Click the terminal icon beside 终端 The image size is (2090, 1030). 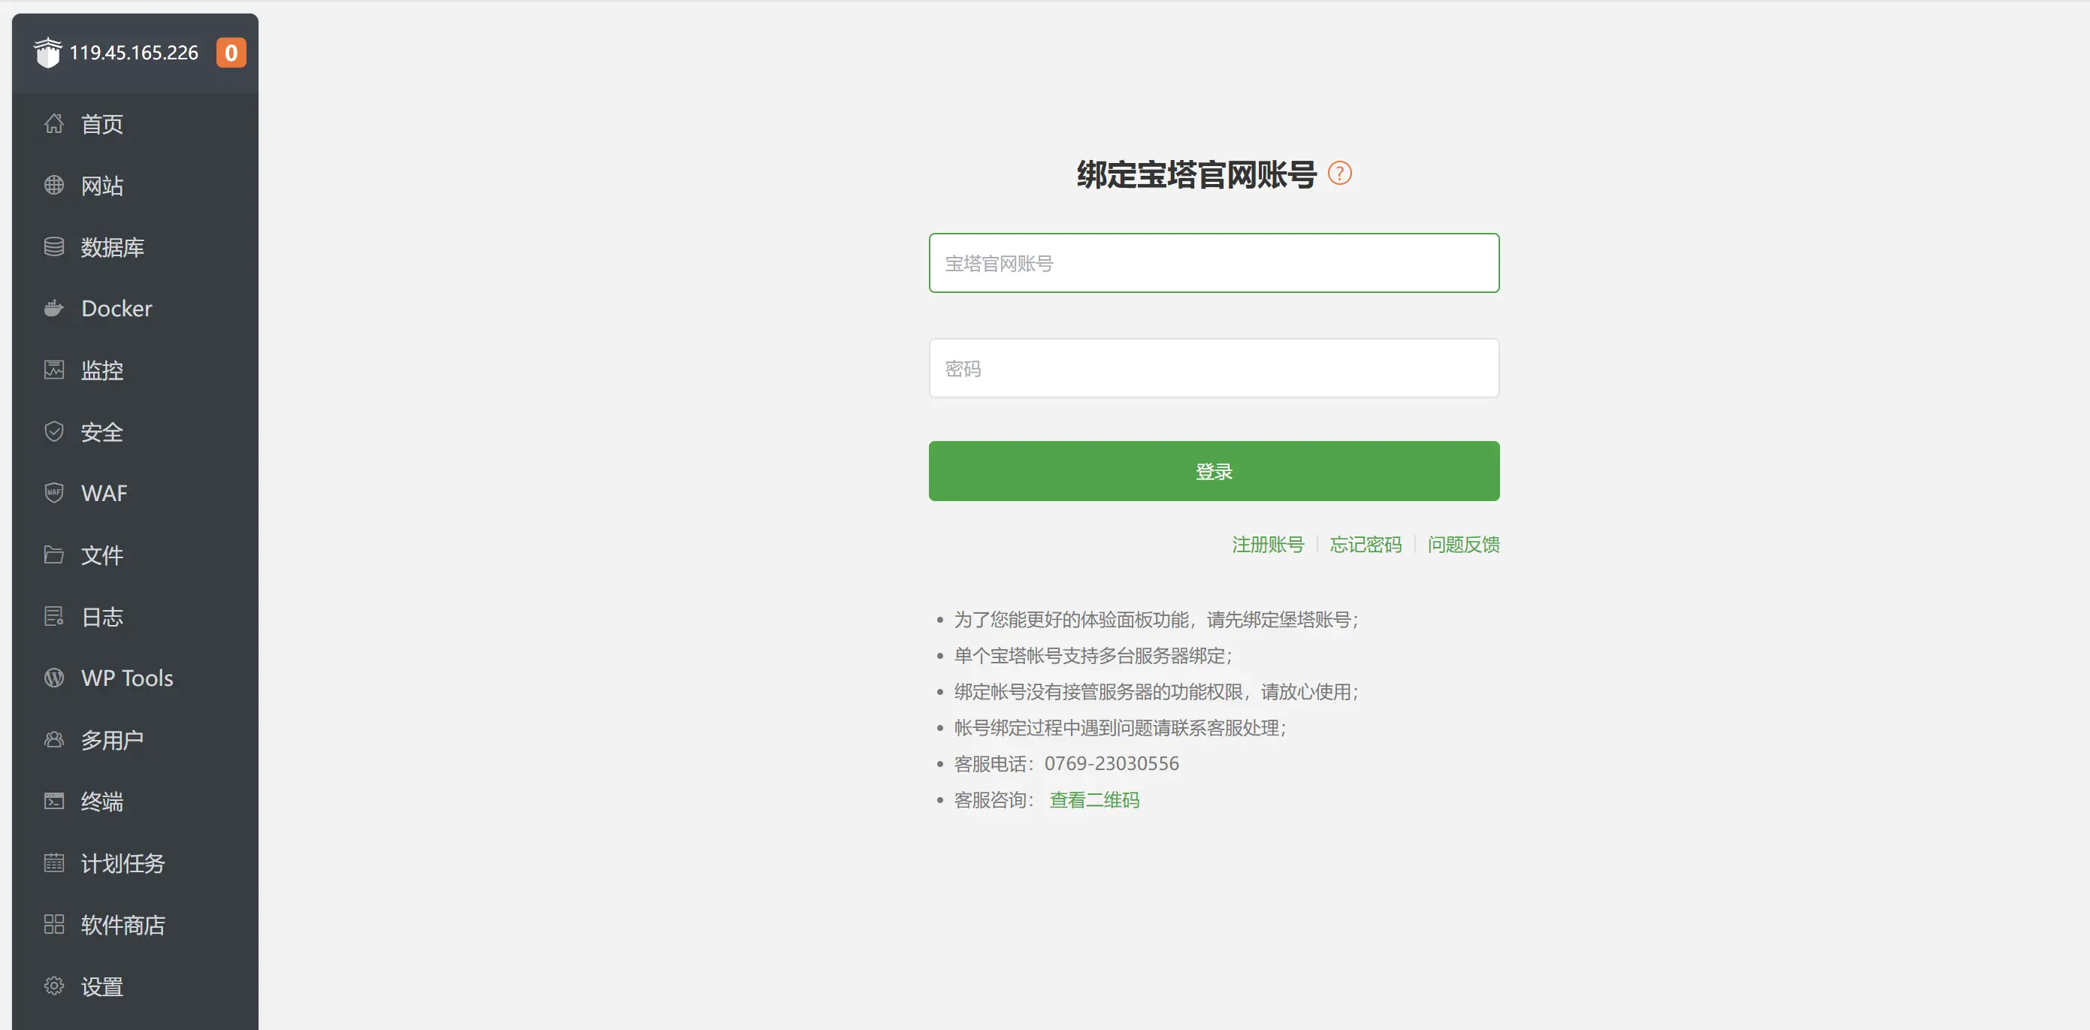click(x=53, y=802)
